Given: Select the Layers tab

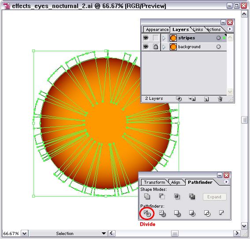Looking at the screenshot, I should coord(180,30).
